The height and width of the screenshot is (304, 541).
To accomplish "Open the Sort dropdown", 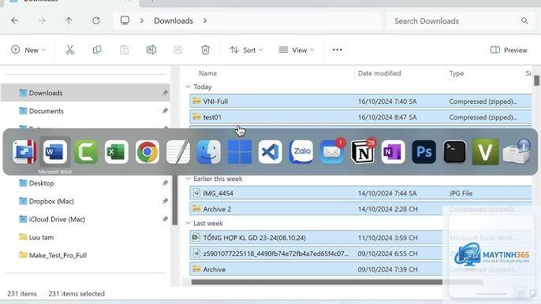I will (246, 50).
